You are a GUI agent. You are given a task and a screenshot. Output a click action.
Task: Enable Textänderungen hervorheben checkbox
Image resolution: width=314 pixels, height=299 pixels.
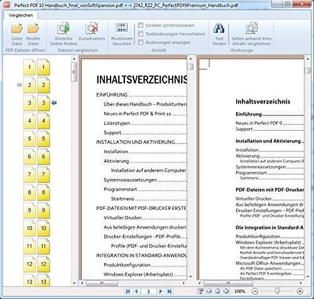(141, 34)
